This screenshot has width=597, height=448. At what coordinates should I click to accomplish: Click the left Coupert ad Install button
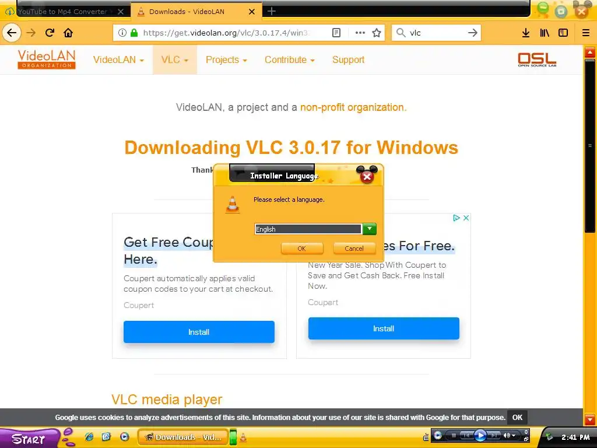coord(199,332)
